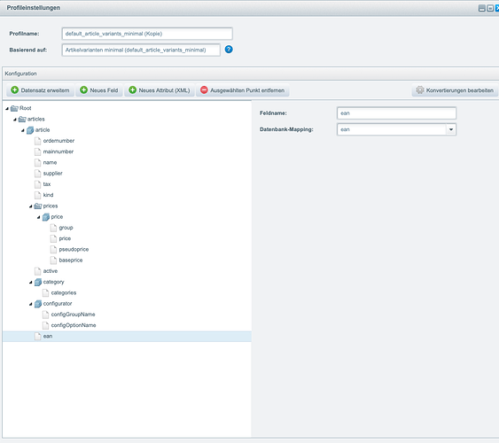Collapse the article node arrow
Viewport: 499px width, 443px height.
(23, 130)
